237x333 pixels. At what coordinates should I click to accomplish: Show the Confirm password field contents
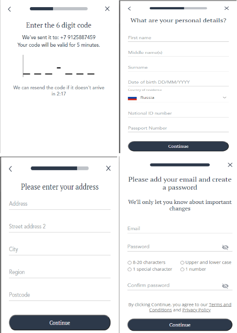click(x=225, y=286)
